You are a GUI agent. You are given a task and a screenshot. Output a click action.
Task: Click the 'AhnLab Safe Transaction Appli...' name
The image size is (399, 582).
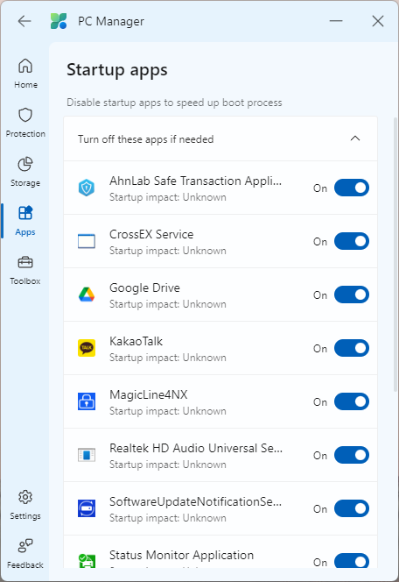[196, 181]
